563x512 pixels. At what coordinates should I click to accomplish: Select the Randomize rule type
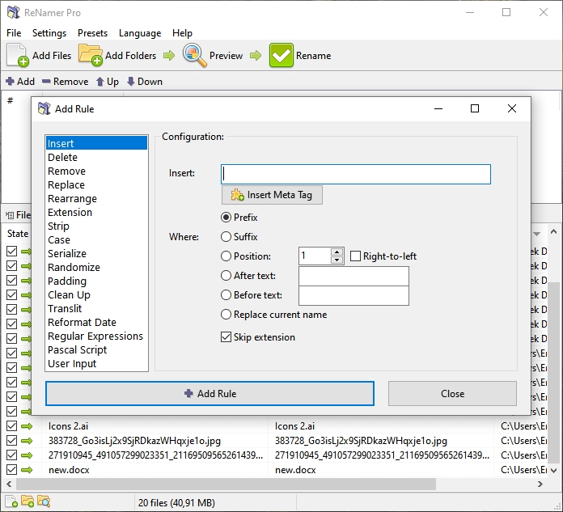tap(96, 267)
